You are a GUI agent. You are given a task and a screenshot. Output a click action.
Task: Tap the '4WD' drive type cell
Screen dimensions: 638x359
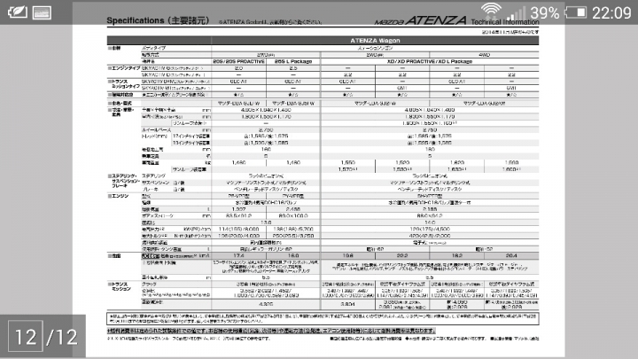(x=484, y=55)
